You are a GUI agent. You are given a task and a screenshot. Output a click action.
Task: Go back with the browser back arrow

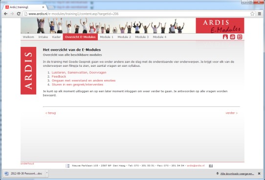[x=5, y=14]
